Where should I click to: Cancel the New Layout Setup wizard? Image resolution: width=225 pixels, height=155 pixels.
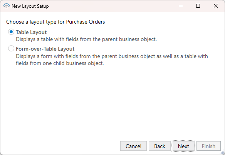(x=133, y=146)
